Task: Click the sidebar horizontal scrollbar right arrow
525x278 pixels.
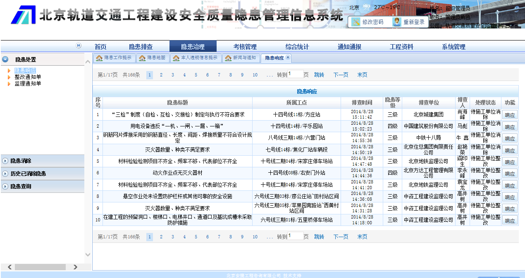Action: pos(75,267)
